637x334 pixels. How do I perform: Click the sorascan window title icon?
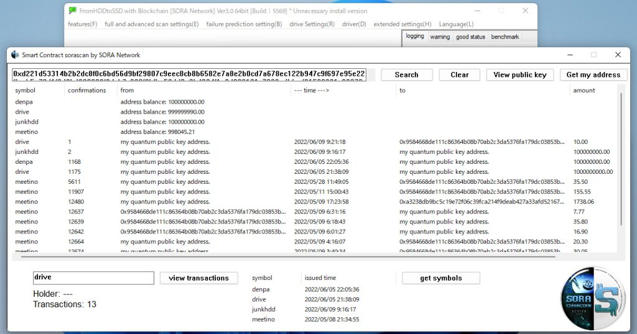coord(15,55)
